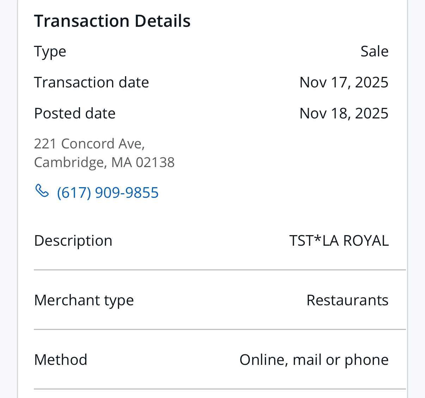Image resolution: width=425 pixels, height=398 pixels.
Task: Click the Online, mail or phone value
Action: (x=314, y=360)
